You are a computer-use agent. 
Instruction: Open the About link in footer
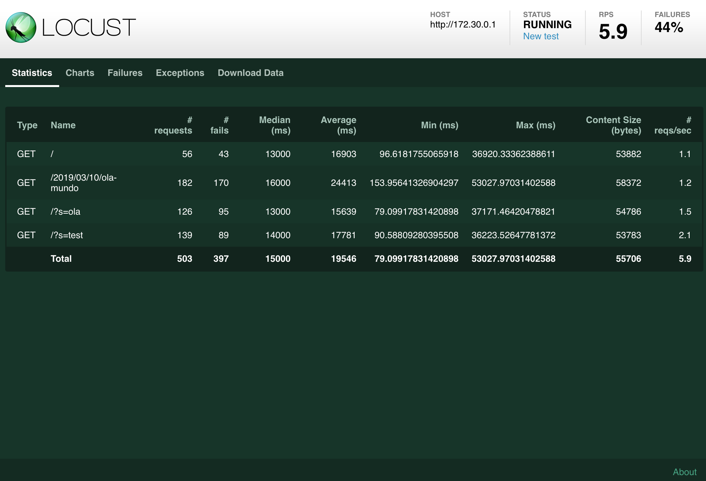coord(684,472)
